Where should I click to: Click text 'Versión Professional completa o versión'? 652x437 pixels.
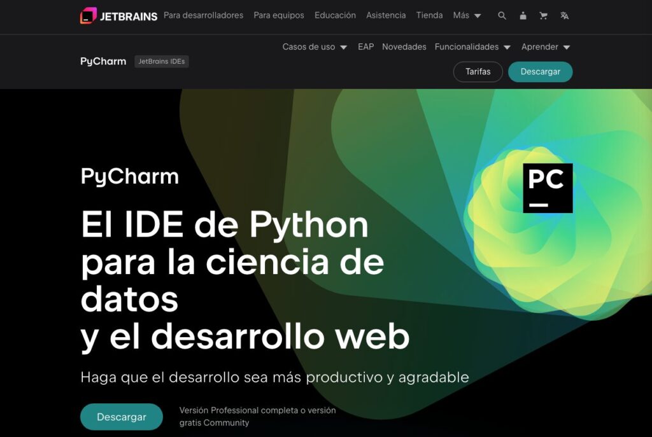(x=257, y=410)
